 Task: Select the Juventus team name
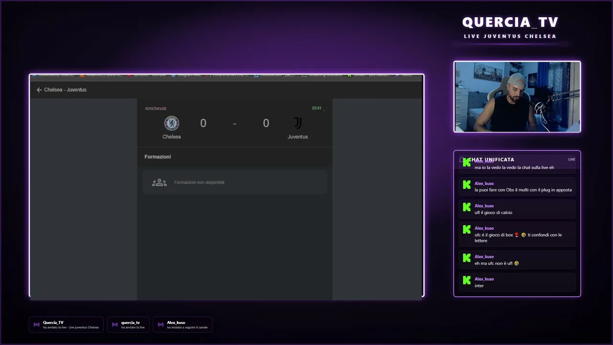tap(297, 137)
